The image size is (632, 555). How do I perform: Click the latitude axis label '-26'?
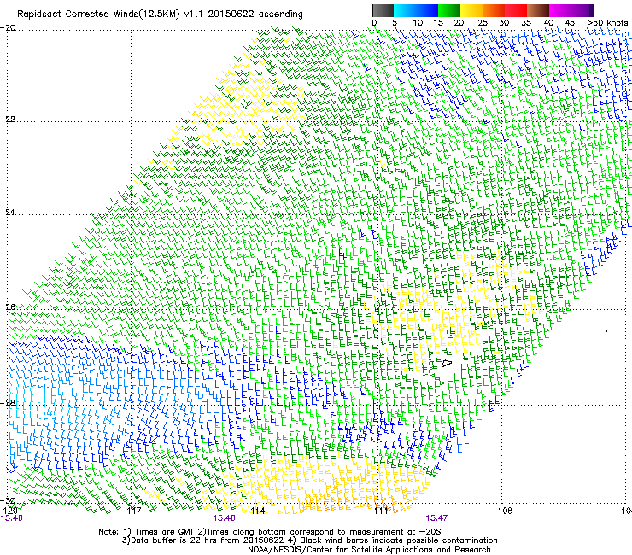pos(8,307)
